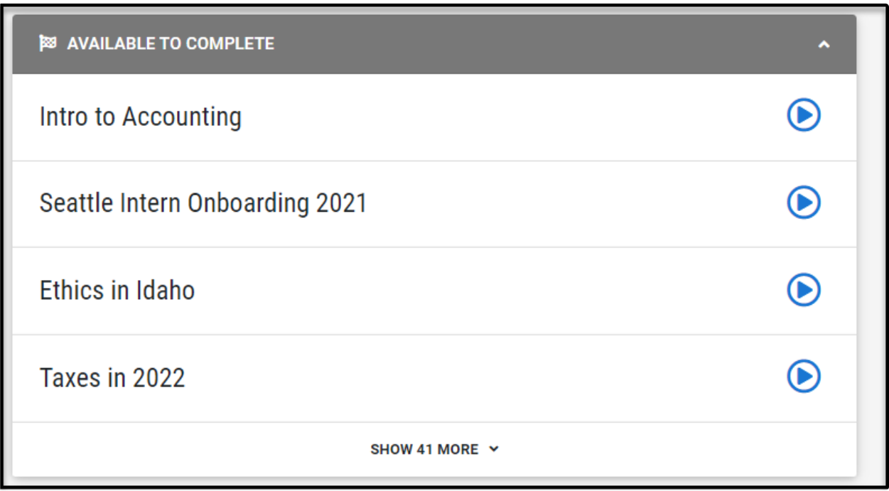Select the Seattle Intern Onboarding 2021 title
This screenshot has width=889, height=491.
[203, 203]
